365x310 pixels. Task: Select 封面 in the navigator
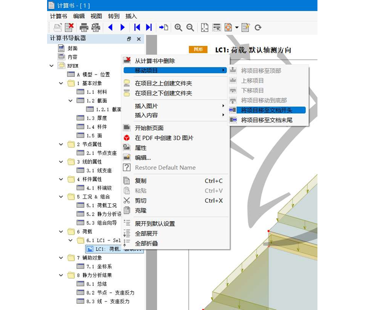coord(68,48)
